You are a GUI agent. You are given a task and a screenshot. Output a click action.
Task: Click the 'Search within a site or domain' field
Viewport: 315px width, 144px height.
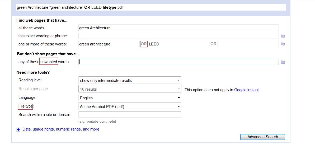(x=130, y=115)
